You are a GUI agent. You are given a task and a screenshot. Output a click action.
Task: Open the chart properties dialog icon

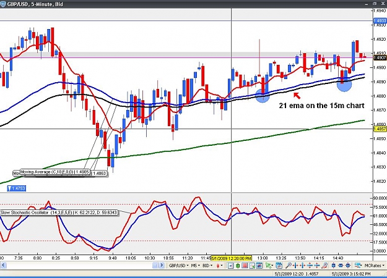coord(279,266)
